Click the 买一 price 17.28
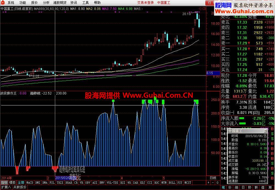The height and width of the screenshot is (190, 275). tap(242, 49)
